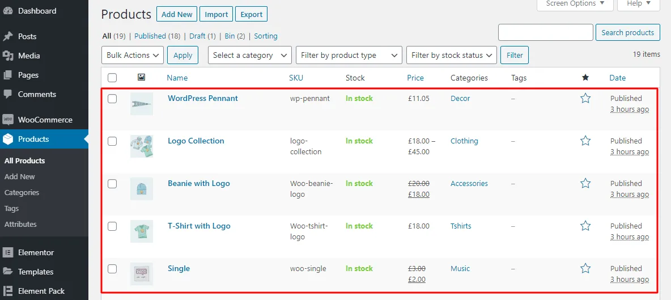Select the Beanie with Logo row checkbox
Viewport: 671px width, 300px height.
click(x=112, y=184)
